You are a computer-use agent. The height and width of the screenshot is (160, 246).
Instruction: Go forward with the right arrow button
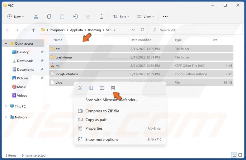(x=17, y=30)
